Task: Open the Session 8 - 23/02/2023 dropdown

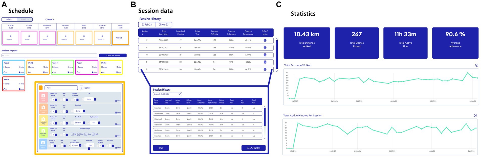Action: click(167, 94)
